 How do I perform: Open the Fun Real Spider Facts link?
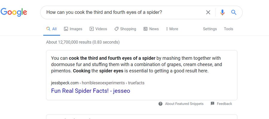(x=91, y=91)
